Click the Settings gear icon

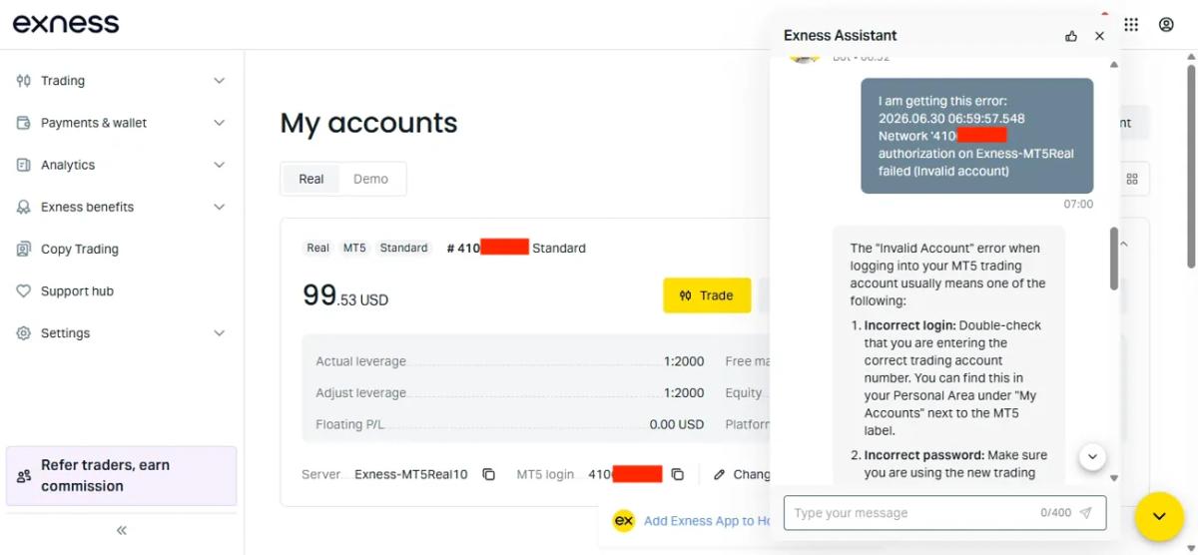point(24,332)
